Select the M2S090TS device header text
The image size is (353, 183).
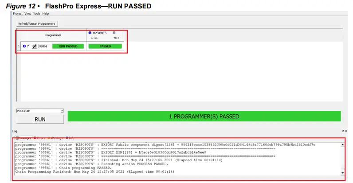click(100, 33)
